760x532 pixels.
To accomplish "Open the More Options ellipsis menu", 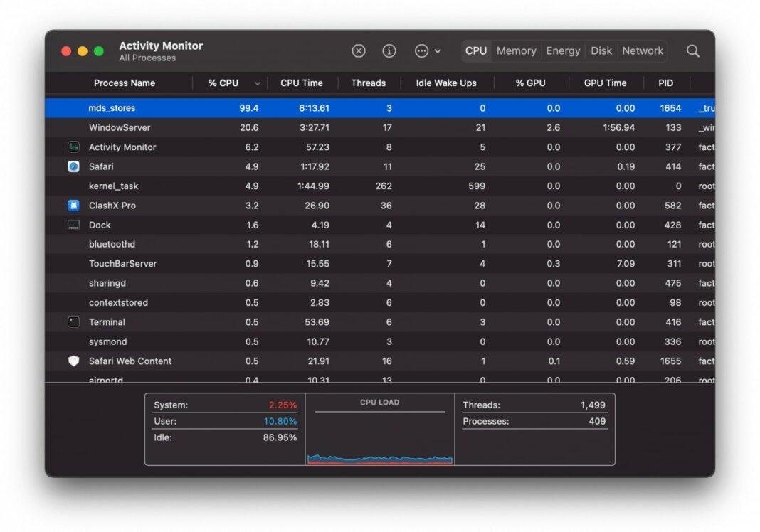I will (421, 50).
